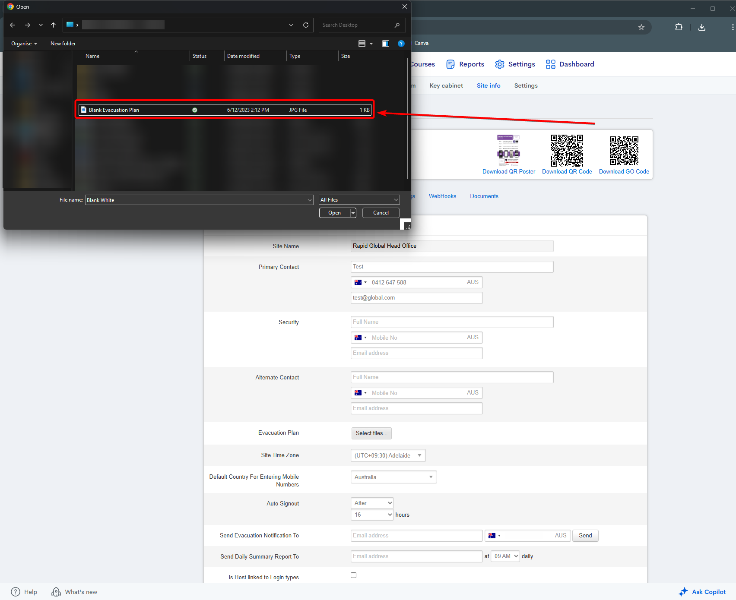Click the Select files button
The height and width of the screenshot is (600, 736).
(x=371, y=433)
